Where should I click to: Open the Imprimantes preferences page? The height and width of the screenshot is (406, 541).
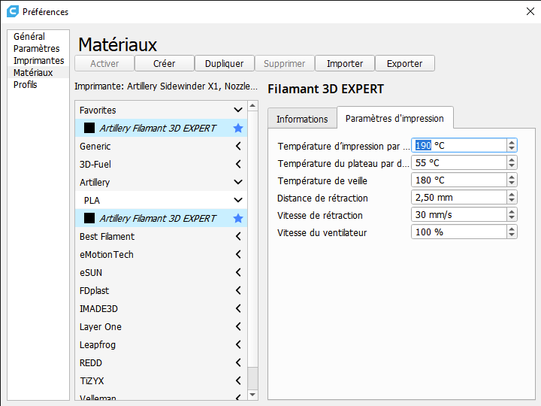coord(38,61)
